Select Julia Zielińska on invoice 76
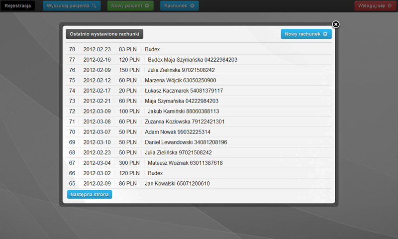398x239 pixels. [181, 70]
